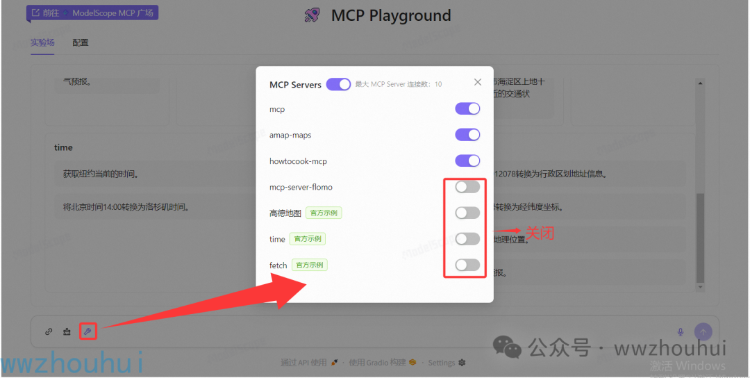Viewport: 750px width, 378px height.
Task: Click the scrollbar up arrow in examples panel
Action: [x=700, y=83]
